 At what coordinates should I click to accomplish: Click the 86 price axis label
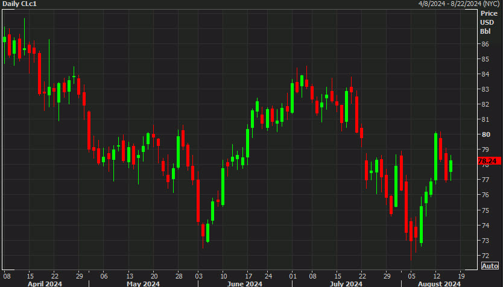pos(486,44)
